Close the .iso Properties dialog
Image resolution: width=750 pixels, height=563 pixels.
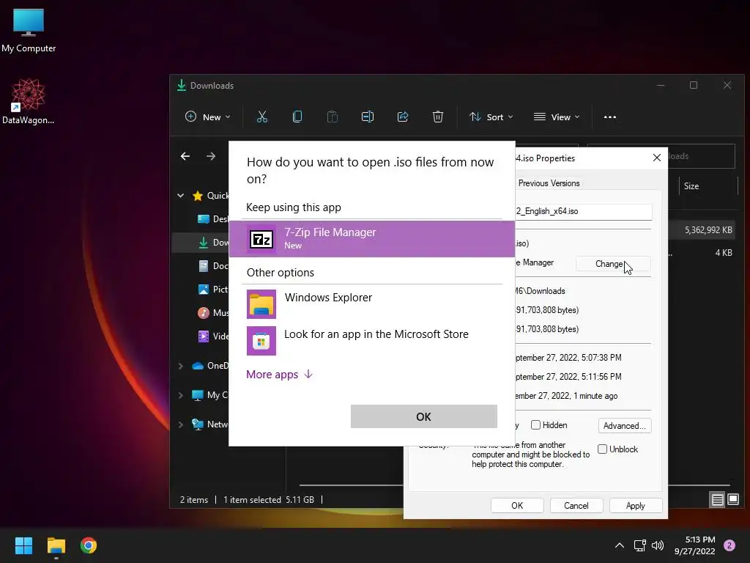(x=657, y=158)
